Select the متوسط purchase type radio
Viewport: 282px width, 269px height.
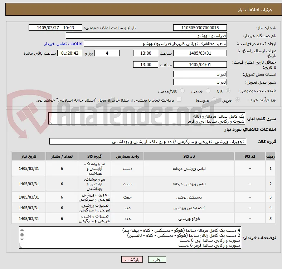(x=214, y=99)
